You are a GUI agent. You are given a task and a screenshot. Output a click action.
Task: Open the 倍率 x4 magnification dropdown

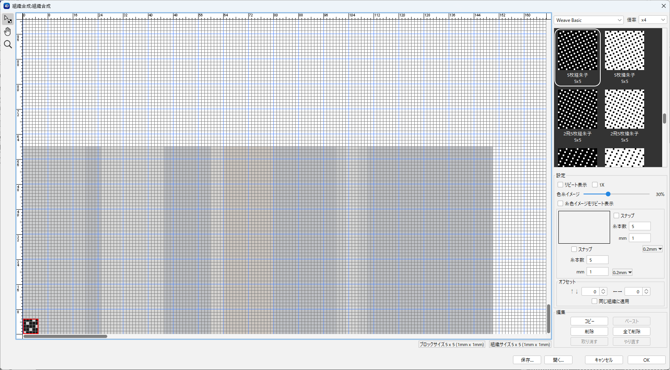[x=652, y=20]
